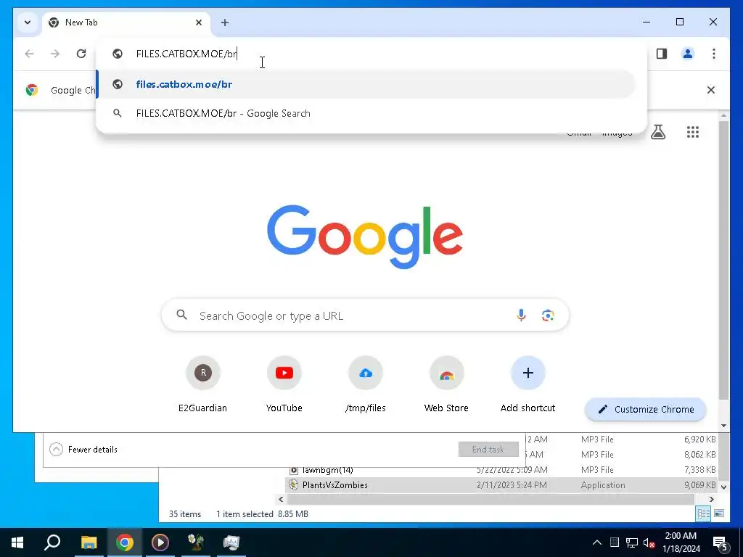Go back with the back arrow
Screen dimensions: 743x557
click(29, 54)
